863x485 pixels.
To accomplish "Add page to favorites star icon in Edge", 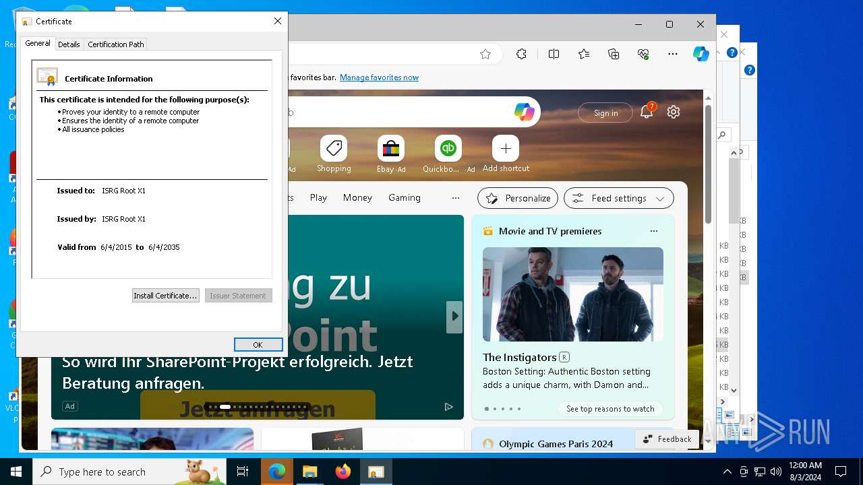I will (x=485, y=55).
